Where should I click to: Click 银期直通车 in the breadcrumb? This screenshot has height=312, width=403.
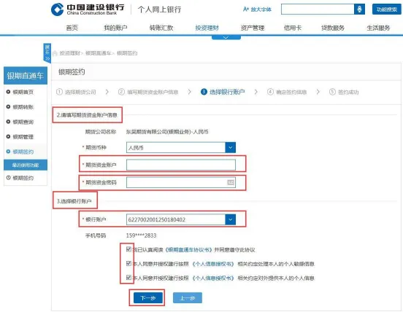coord(98,53)
